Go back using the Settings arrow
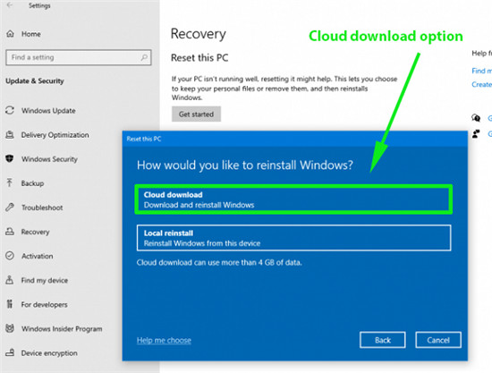The width and height of the screenshot is (492, 373). tap(10, 5)
